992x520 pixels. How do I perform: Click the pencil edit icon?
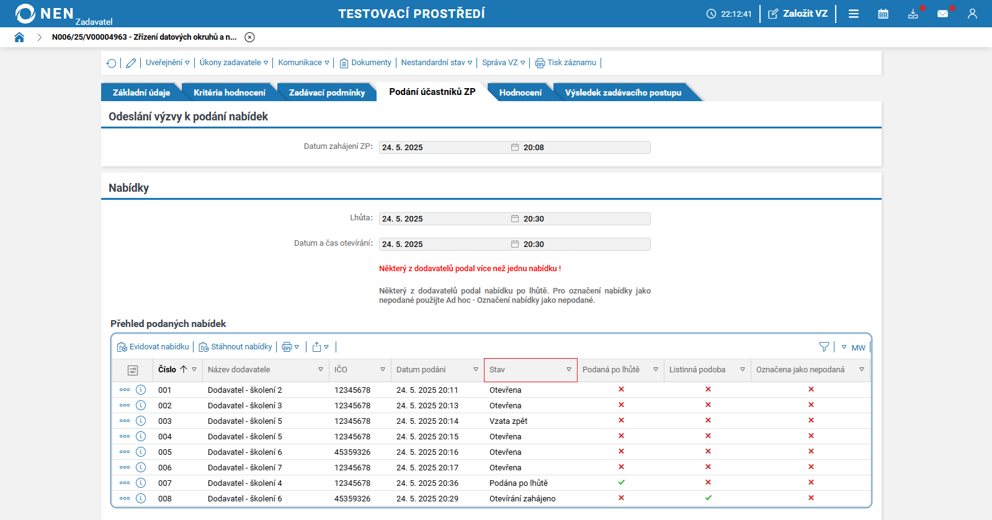pyautogui.click(x=131, y=63)
